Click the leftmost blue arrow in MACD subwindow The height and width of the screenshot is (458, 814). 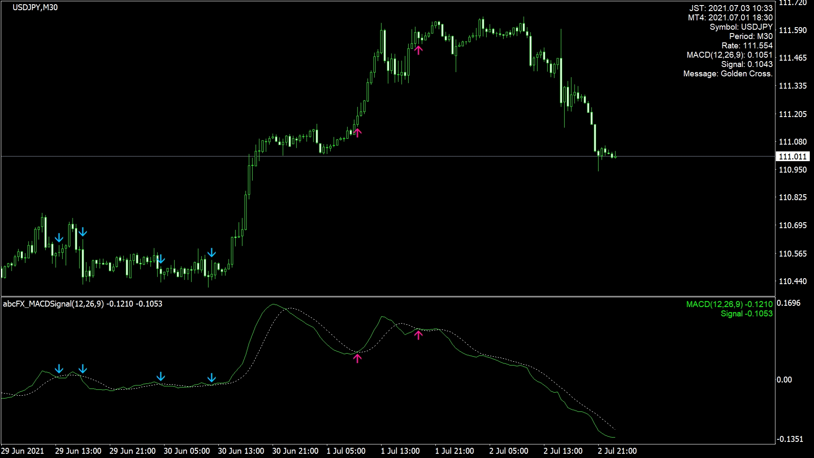(x=59, y=369)
